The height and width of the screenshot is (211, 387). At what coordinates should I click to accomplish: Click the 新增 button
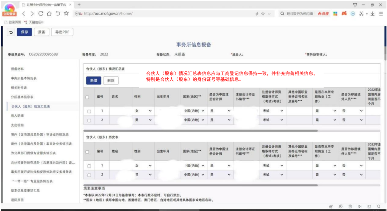coord(94,81)
